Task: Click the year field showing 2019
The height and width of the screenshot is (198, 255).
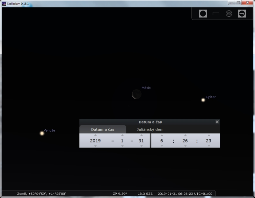Action: [95, 141]
